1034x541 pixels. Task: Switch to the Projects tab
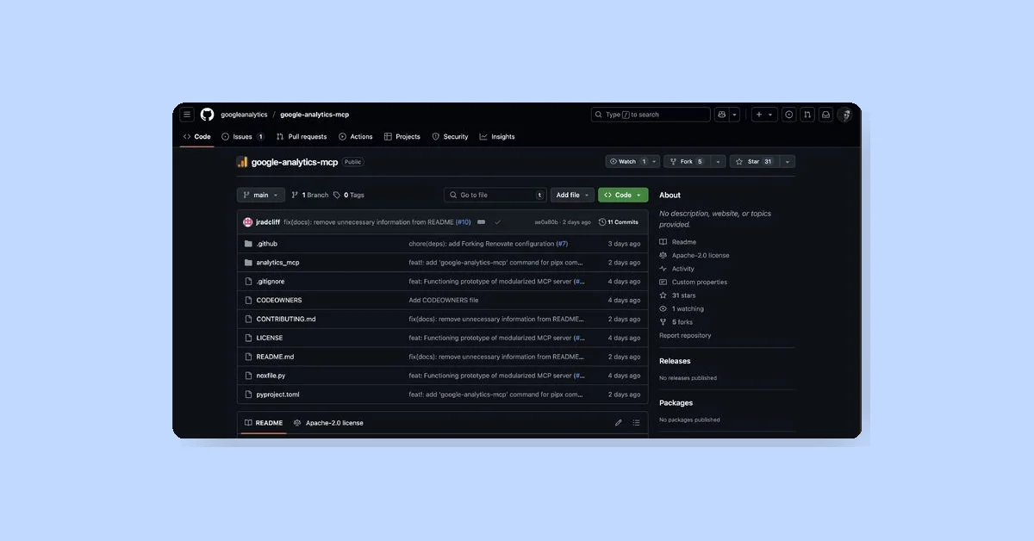402,137
